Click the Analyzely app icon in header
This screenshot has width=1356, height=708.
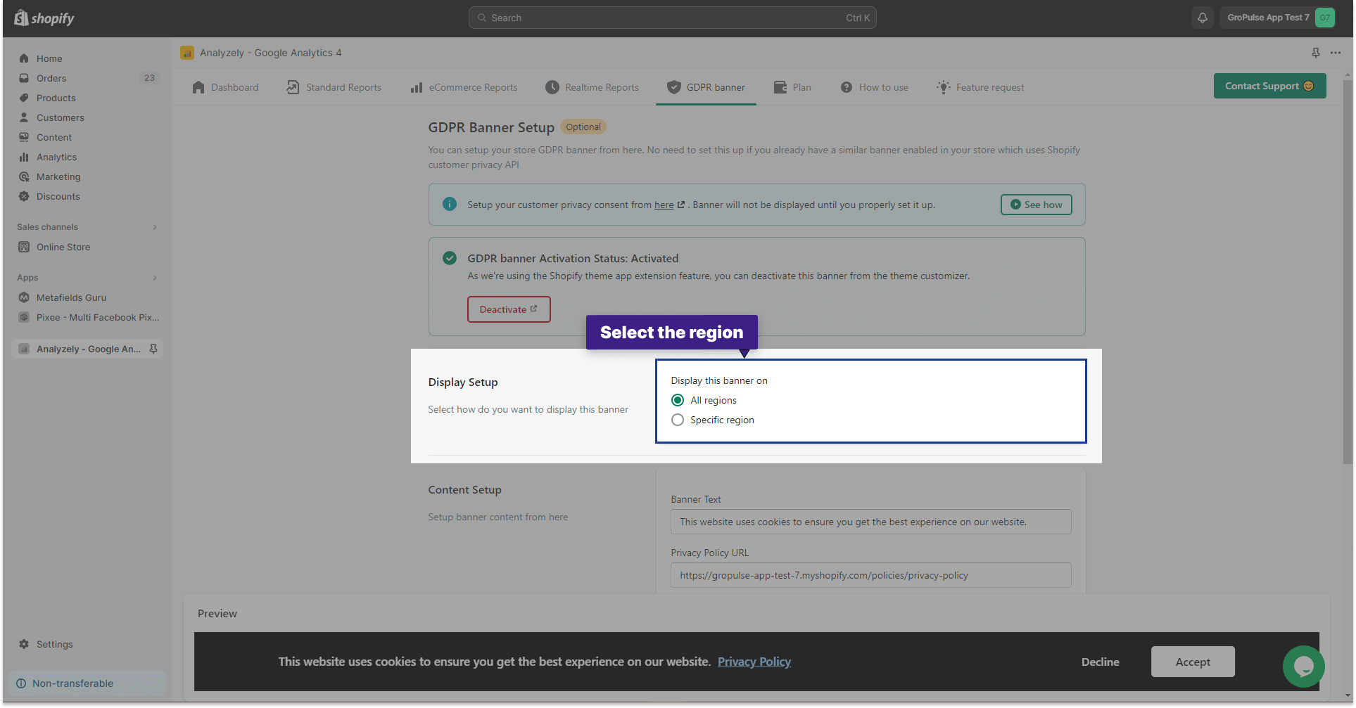coord(187,53)
